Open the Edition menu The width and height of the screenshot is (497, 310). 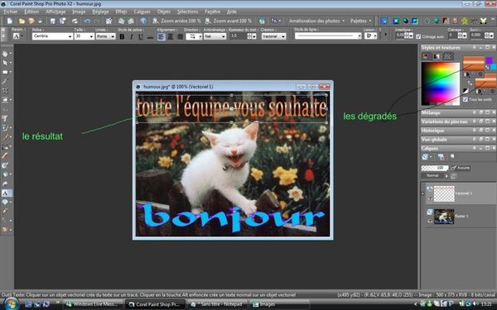(31, 12)
